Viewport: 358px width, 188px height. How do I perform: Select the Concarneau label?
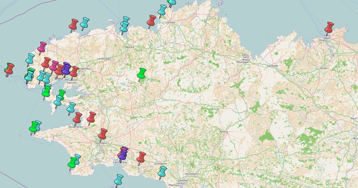point(120,162)
